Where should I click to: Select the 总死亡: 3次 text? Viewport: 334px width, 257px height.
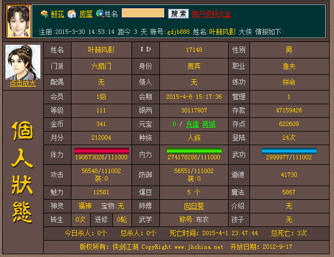coord(289,233)
